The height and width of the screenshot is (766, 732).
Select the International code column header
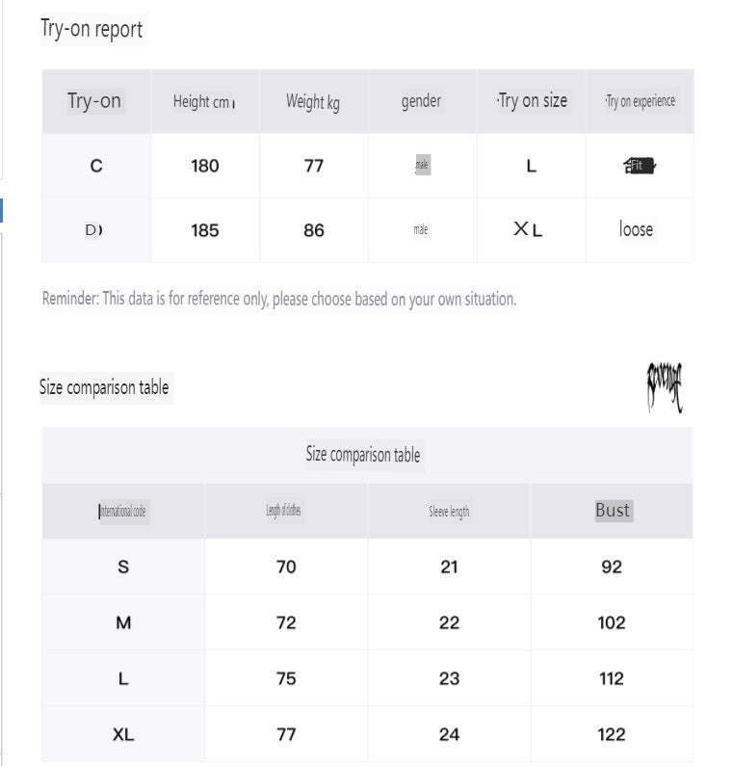(x=122, y=512)
